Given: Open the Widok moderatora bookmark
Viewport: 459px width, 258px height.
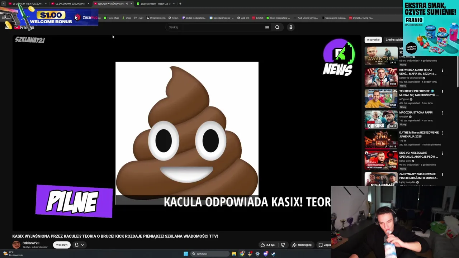Looking at the screenshot, I should (x=194, y=18).
